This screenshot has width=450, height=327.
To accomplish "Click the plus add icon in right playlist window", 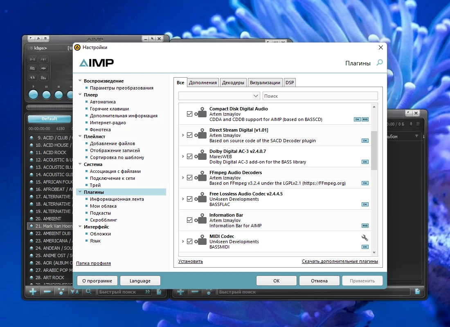I will [x=180, y=292].
